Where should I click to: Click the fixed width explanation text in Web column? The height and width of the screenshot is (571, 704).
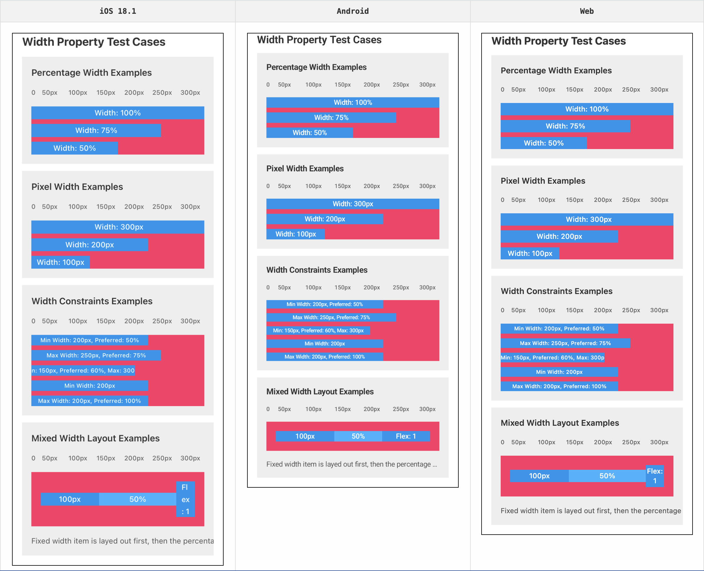(590, 511)
